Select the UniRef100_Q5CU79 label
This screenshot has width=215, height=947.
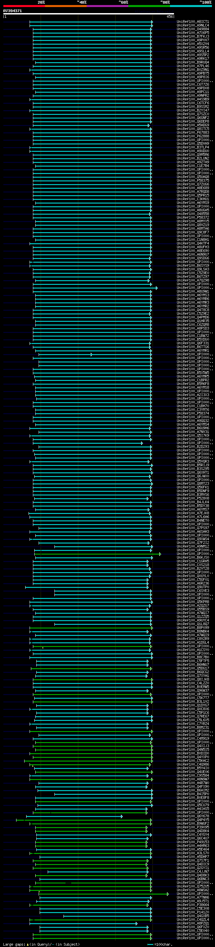(x=193, y=805)
